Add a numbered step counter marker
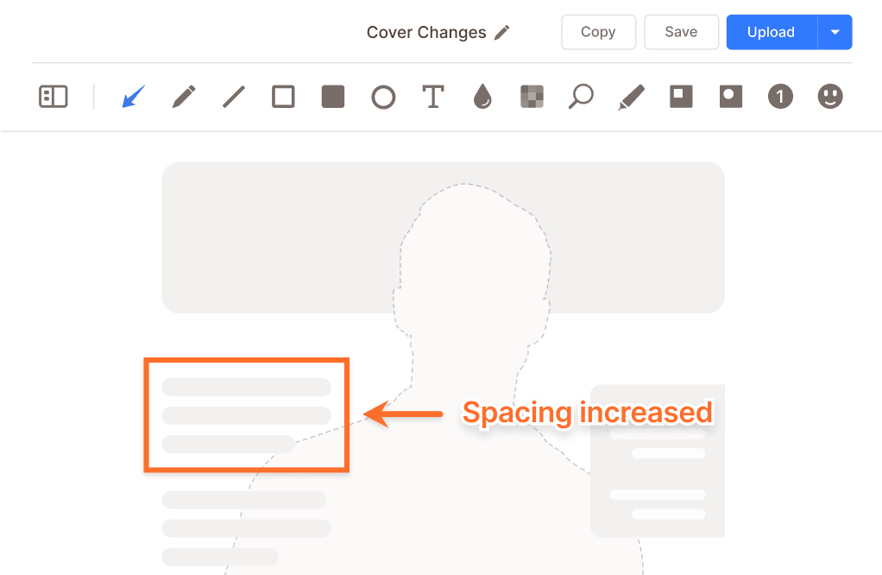 pos(780,97)
